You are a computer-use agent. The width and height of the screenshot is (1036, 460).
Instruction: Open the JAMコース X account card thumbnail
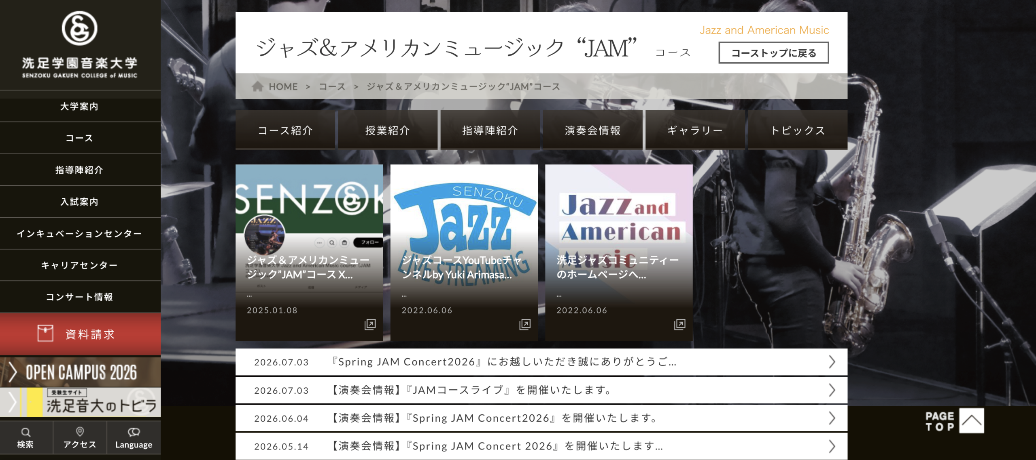coord(309,252)
